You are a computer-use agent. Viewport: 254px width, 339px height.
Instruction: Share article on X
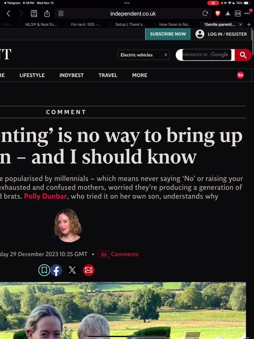72,270
